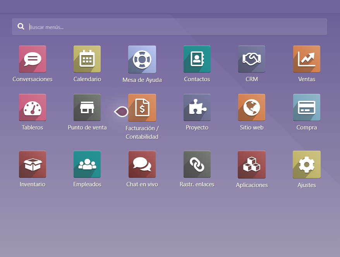The height and width of the screenshot is (257, 340).
Task: Open the Chat en vivo icon
Action: 142,164
